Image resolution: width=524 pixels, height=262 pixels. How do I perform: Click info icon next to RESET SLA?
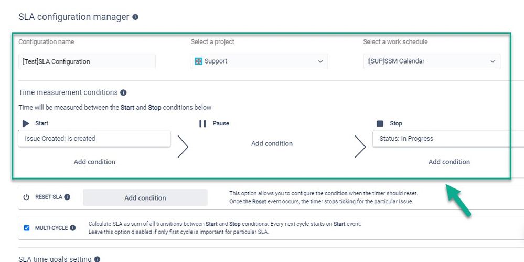pyautogui.click(x=67, y=197)
